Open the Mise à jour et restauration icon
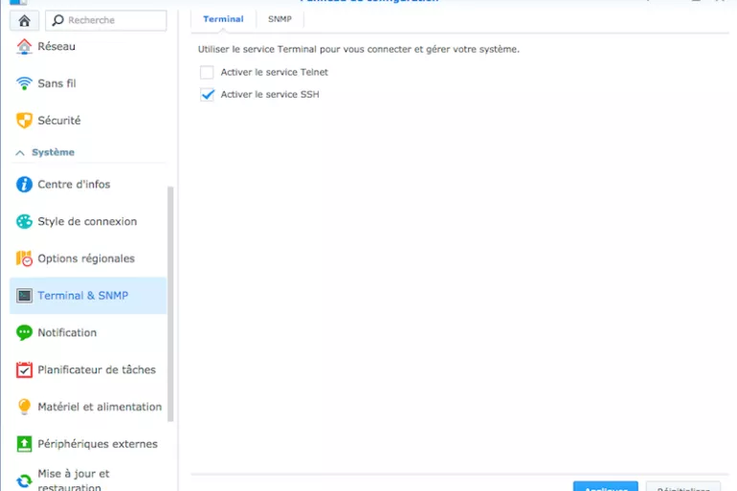 coord(24,481)
